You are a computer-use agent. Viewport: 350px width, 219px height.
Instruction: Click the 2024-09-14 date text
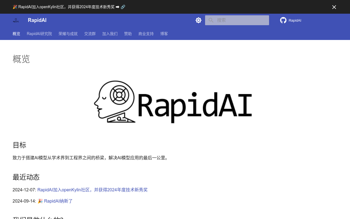[x=24, y=201]
